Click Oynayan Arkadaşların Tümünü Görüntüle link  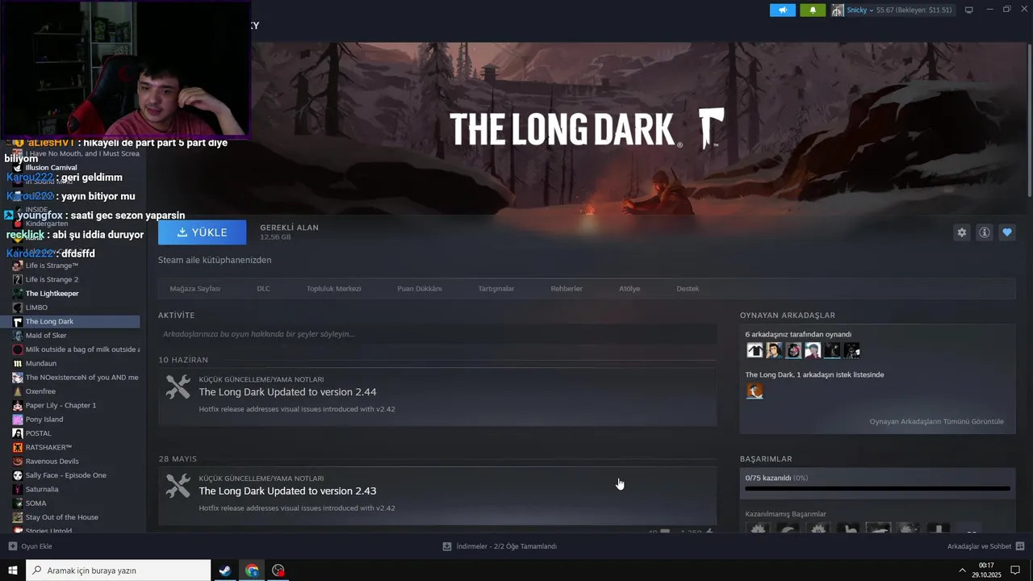point(936,421)
